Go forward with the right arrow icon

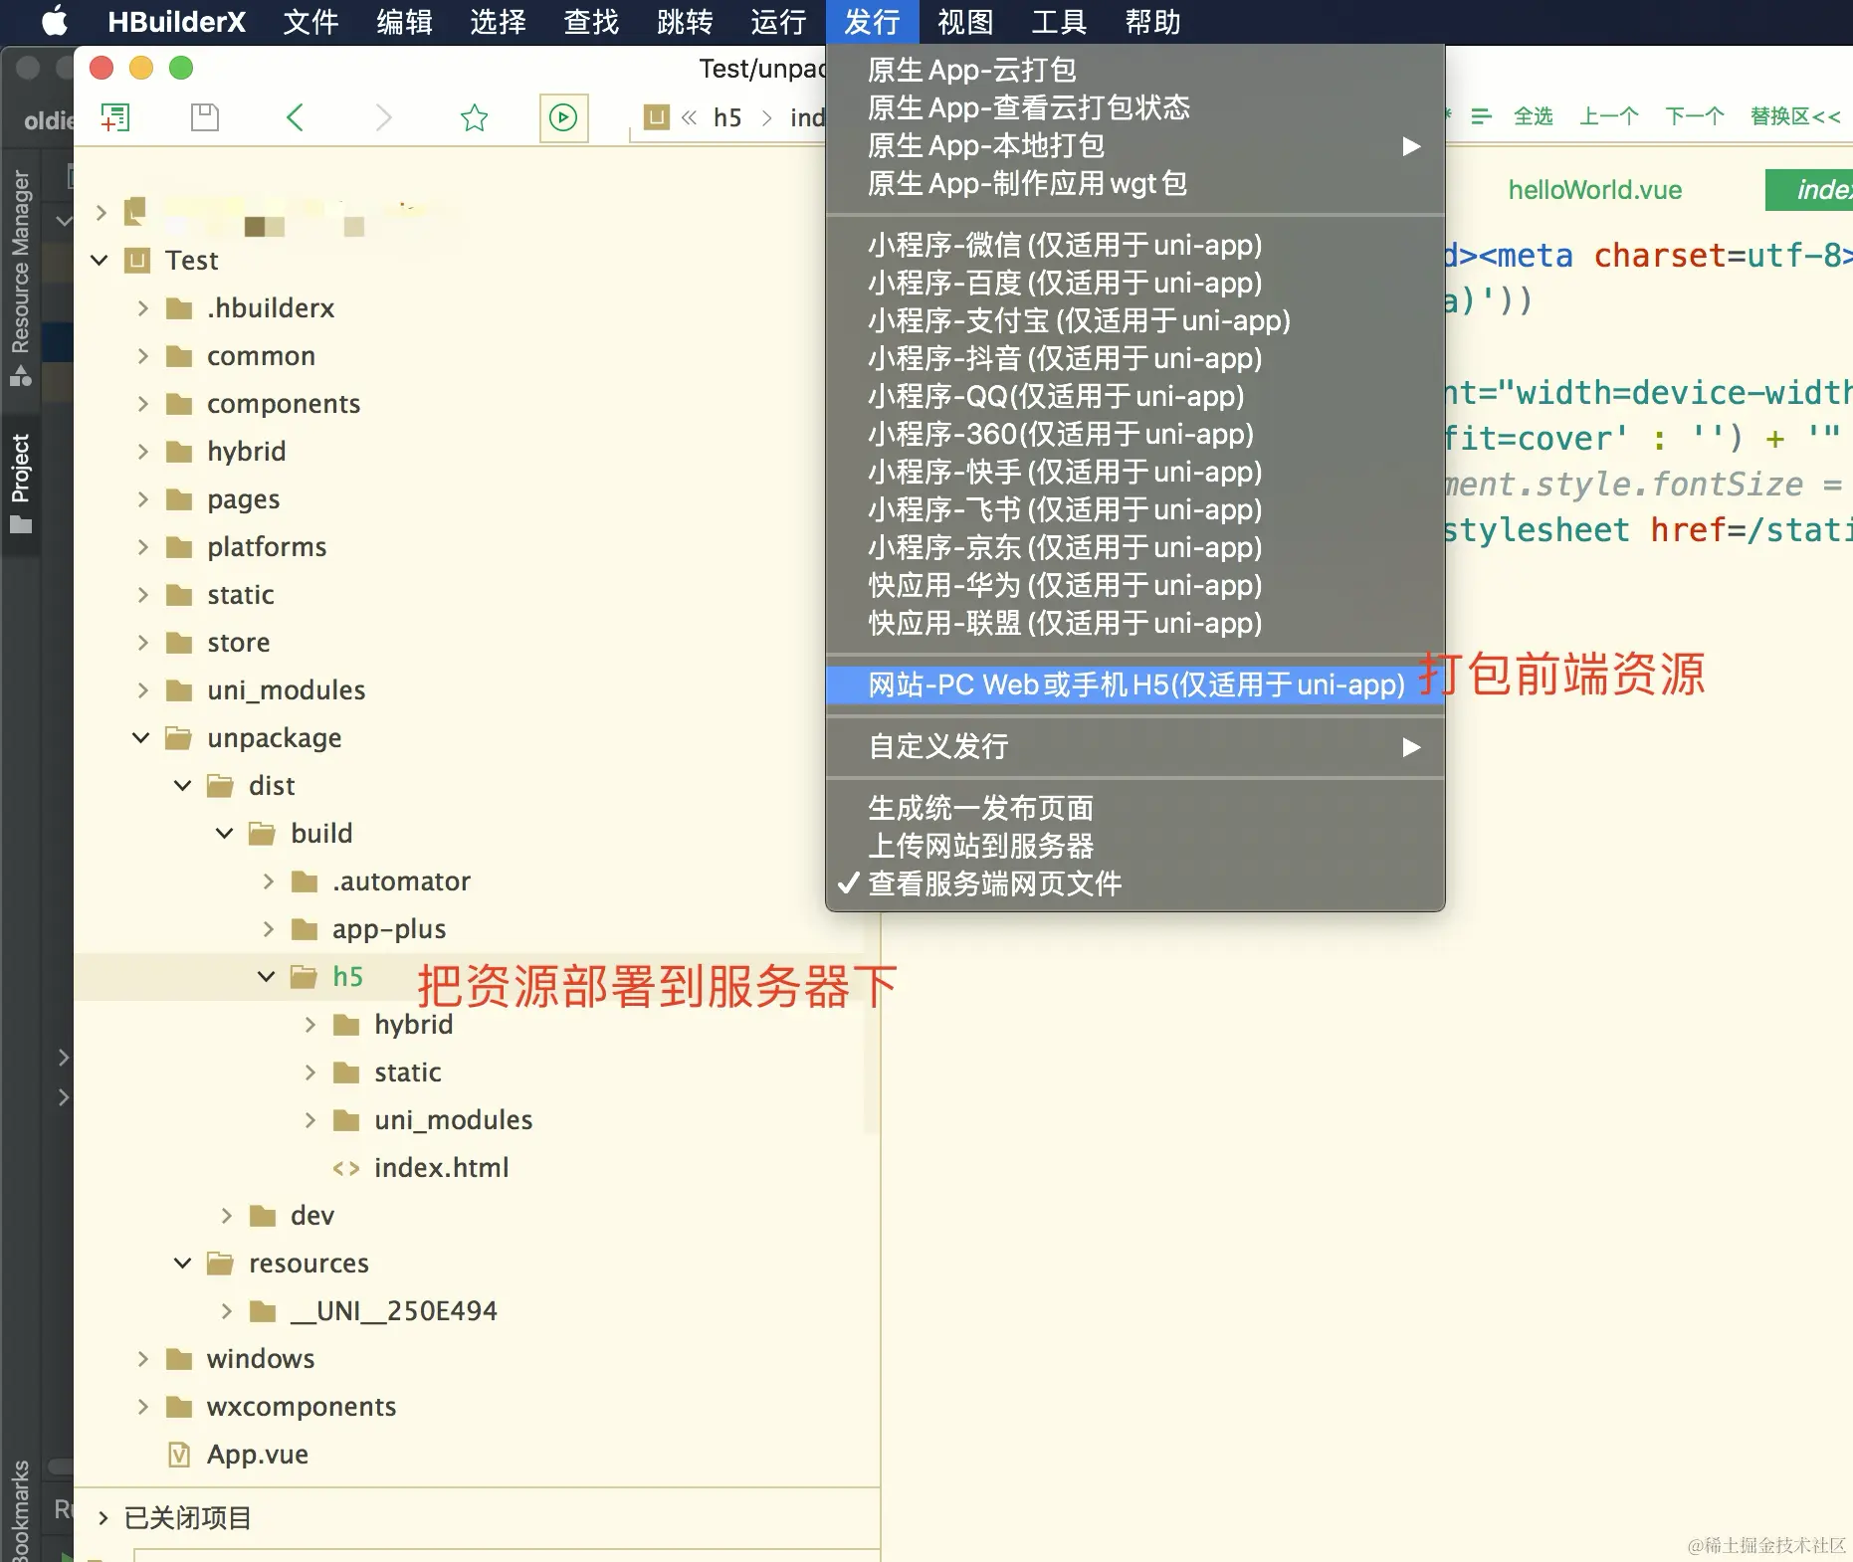click(384, 117)
